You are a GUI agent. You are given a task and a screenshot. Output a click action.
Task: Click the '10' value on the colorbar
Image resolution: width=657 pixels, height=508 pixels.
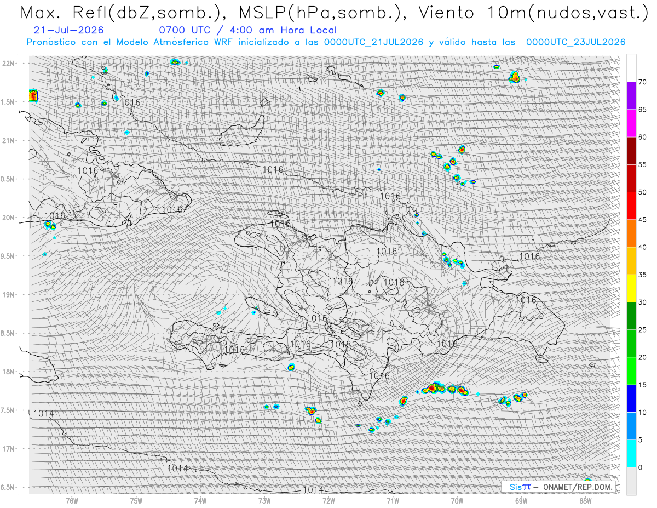642,413
